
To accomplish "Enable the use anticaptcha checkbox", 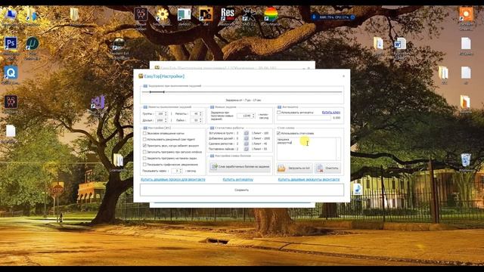I will (x=279, y=113).
